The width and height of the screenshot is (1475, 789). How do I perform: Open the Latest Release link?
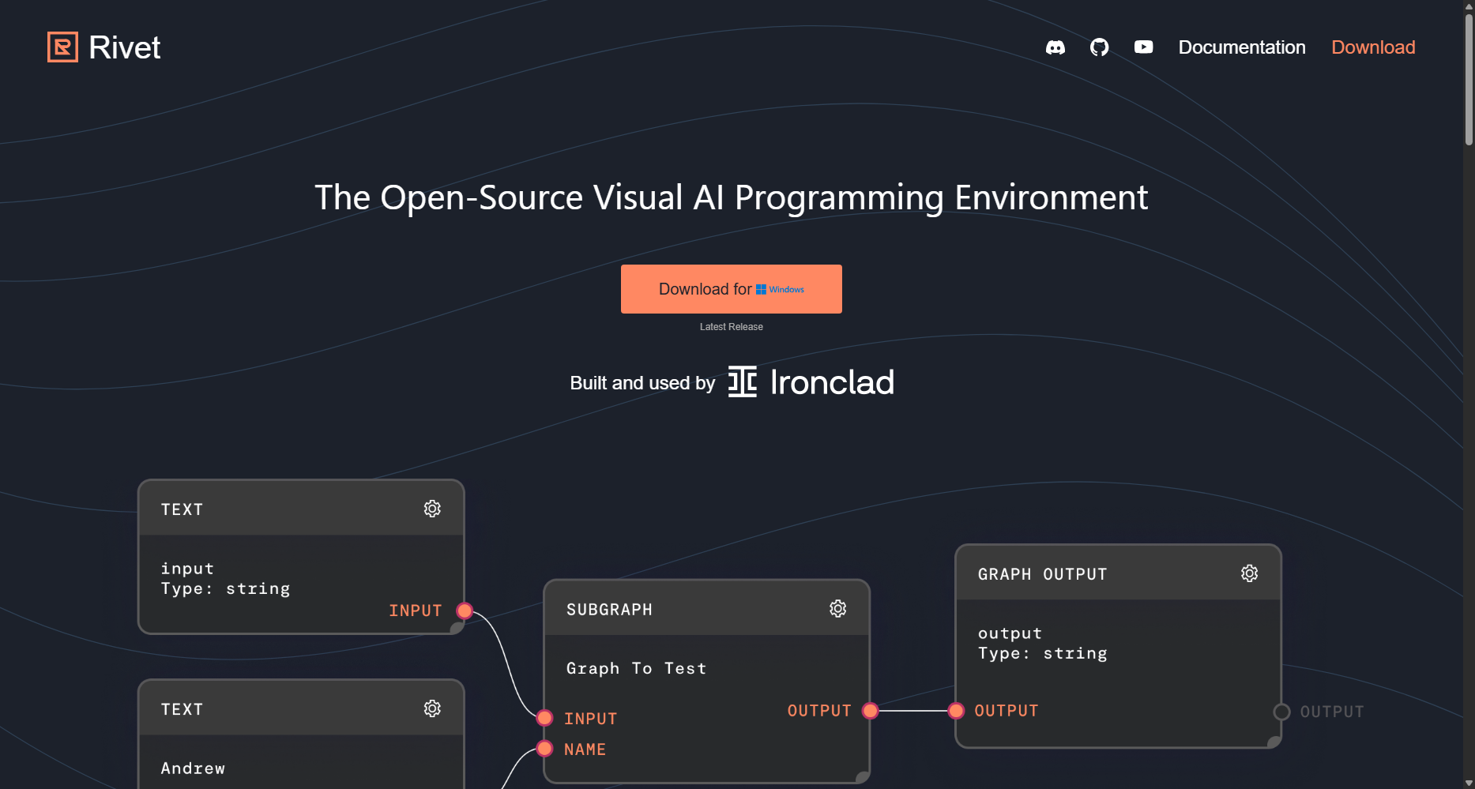[732, 327]
